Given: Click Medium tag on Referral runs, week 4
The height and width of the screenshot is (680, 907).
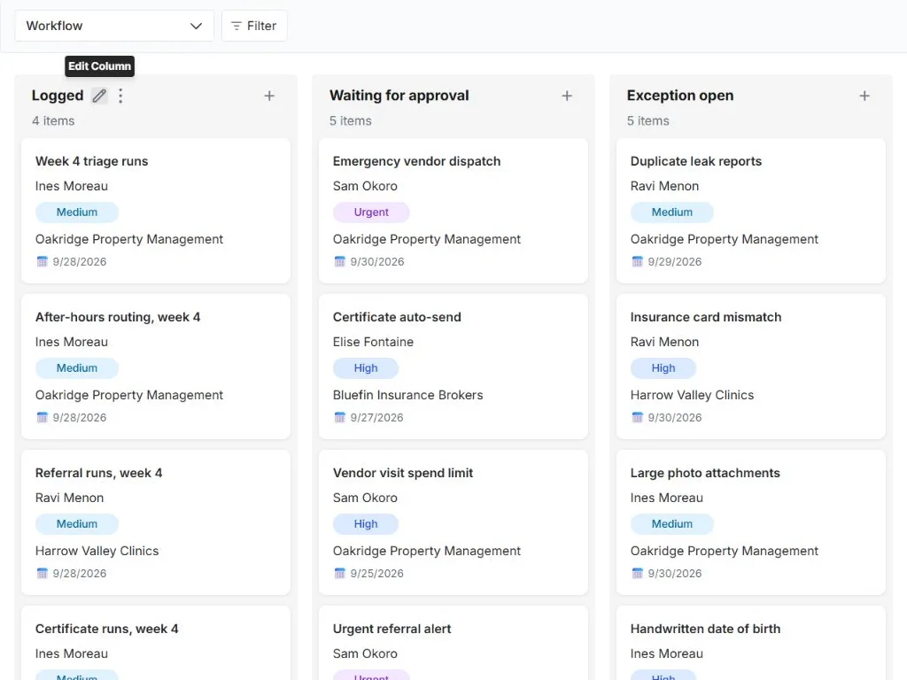Looking at the screenshot, I should tap(77, 524).
